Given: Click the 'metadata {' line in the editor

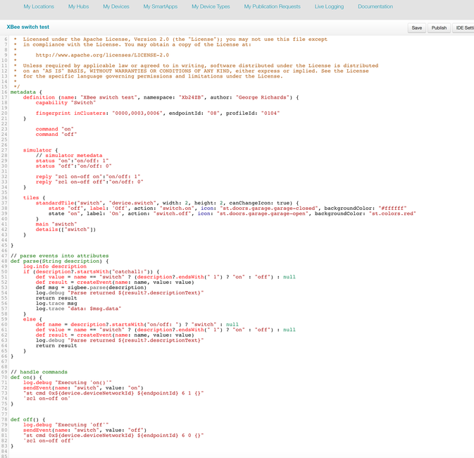Looking at the screenshot, I should tap(26, 92).
